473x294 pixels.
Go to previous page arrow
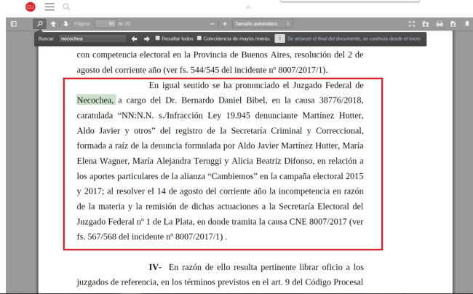pyautogui.click(x=53, y=24)
